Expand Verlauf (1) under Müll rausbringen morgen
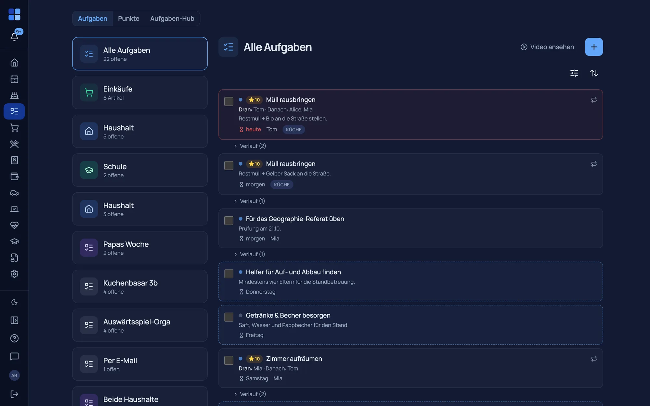Viewport: 650px width, 406px height. coord(249,201)
